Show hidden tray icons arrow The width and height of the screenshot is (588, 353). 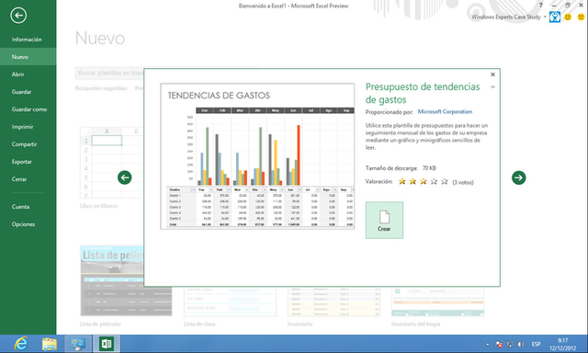pyautogui.click(x=487, y=345)
